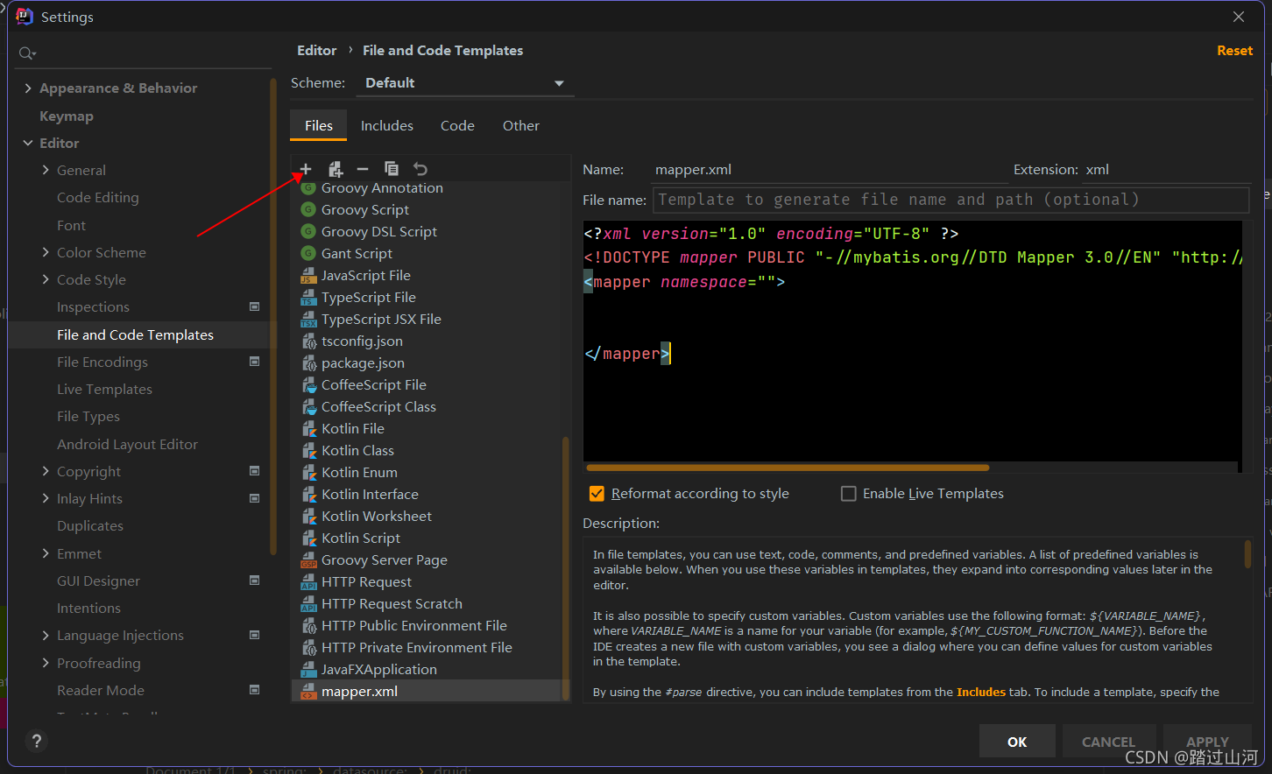Image resolution: width=1272 pixels, height=774 pixels.
Task: Expand the Language Injections node
Action: click(x=46, y=635)
